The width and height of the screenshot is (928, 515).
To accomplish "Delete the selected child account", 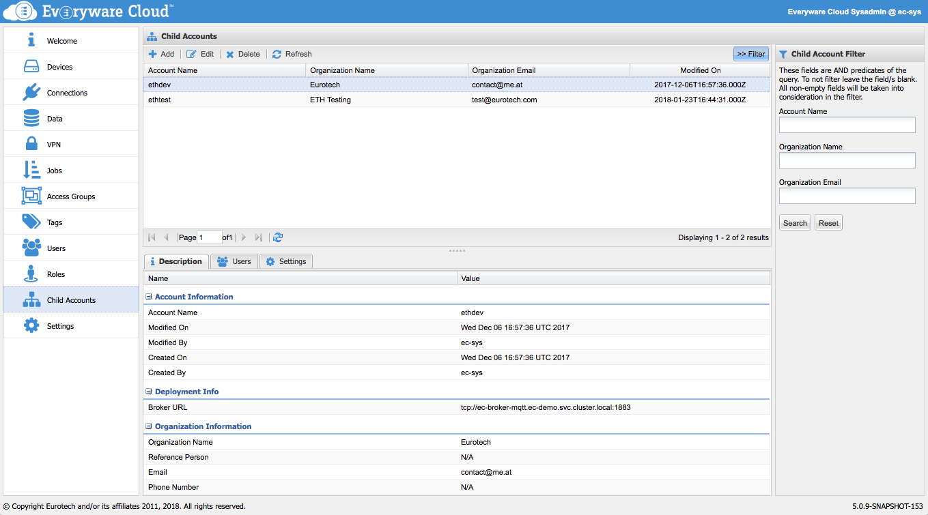I will click(x=243, y=54).
